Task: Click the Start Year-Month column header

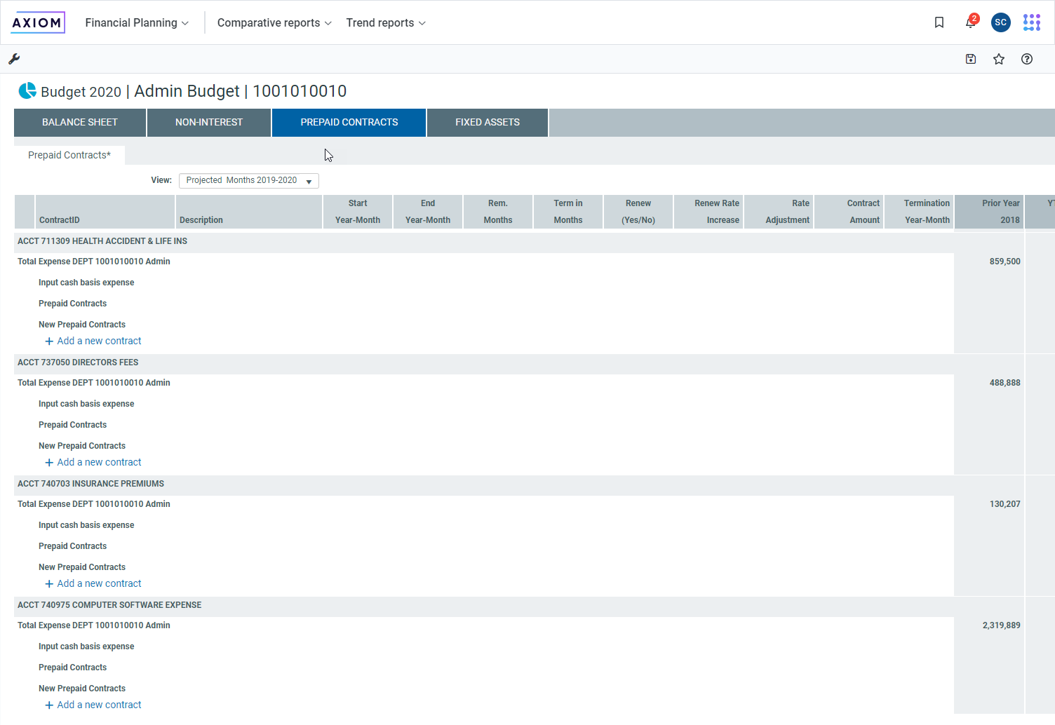Action: [358, 212]
